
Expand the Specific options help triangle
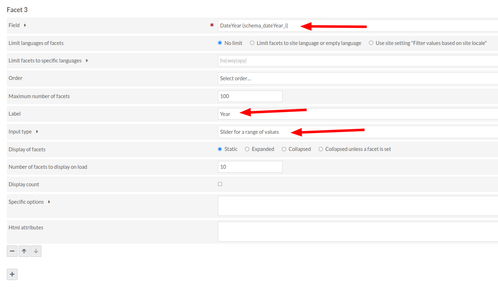(x=49, y=202)
